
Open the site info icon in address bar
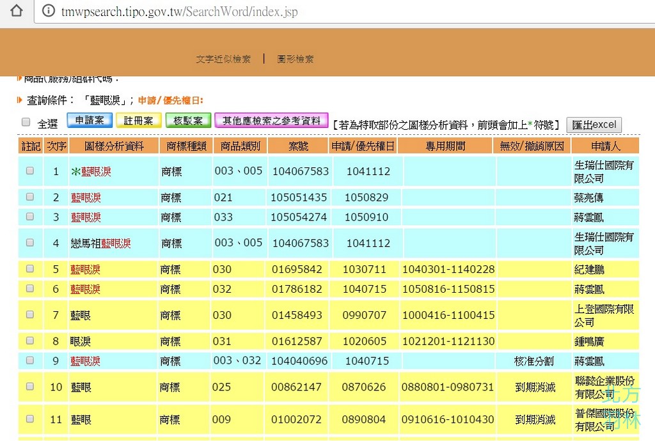[49, 10]
